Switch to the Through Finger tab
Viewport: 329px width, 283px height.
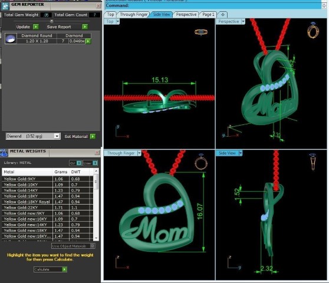[x=133, y=15]
